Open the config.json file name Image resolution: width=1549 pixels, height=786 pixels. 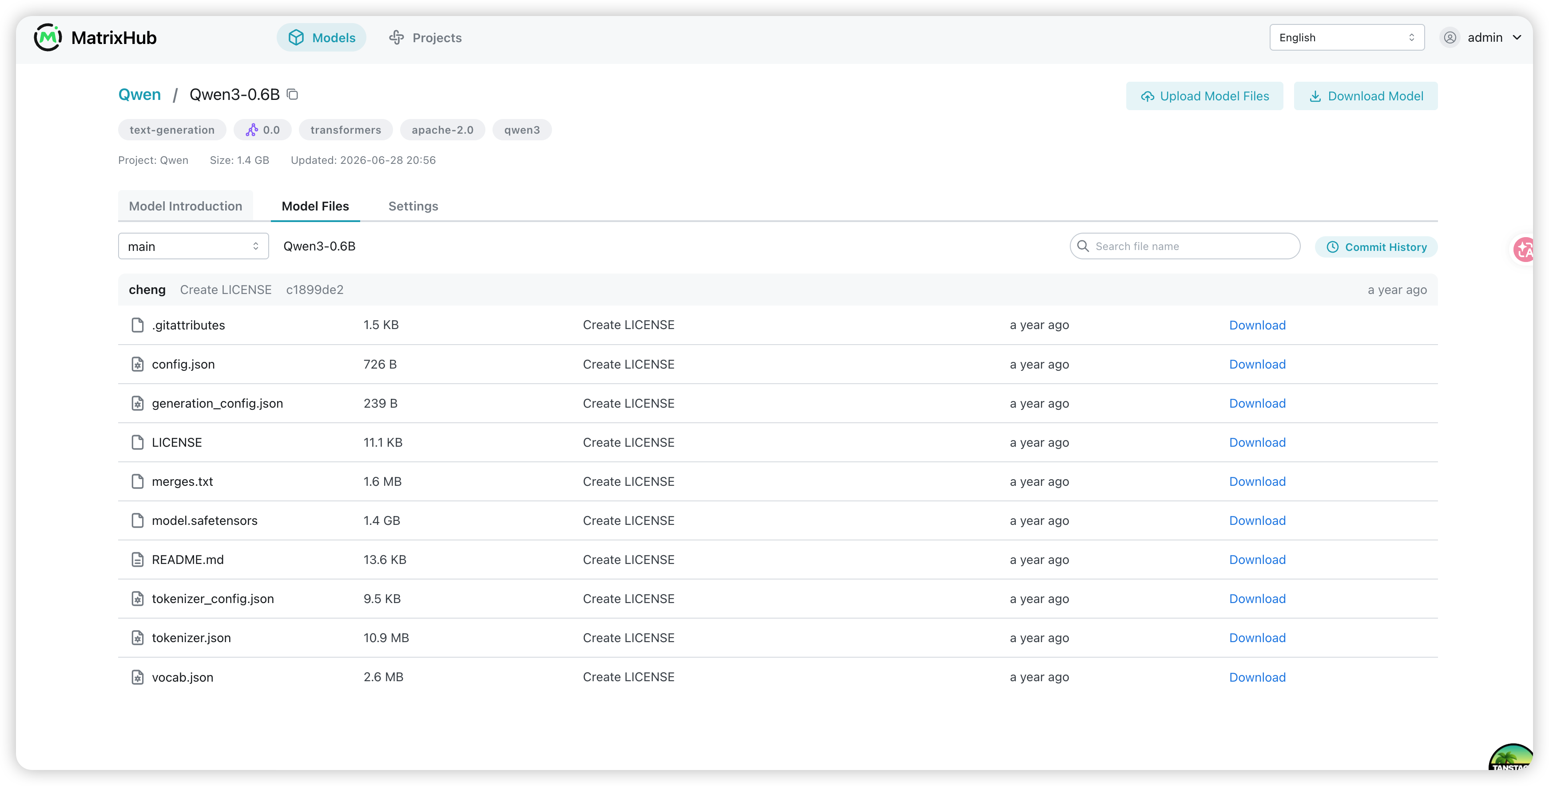pyautogui.click(x=183, y=364)
